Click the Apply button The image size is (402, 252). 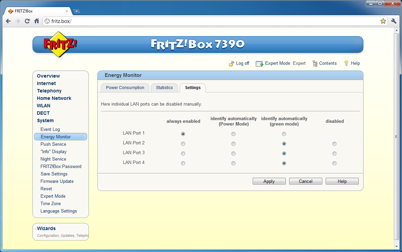point(269,181)
